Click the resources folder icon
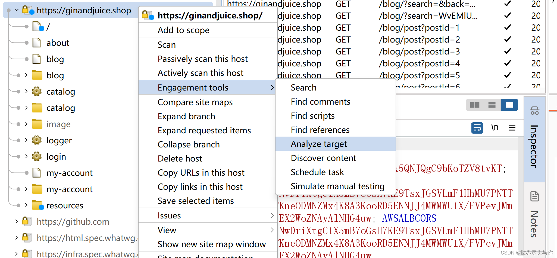The width and height of the screenshot is (557, 258). click(x=37, y=205)
